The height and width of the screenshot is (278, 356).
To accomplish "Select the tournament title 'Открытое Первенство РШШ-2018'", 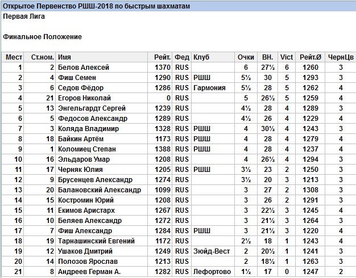I will click(57, 6).
